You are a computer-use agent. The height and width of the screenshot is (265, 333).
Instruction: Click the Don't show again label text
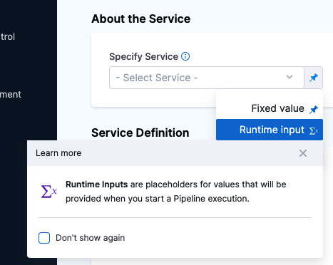(90, 238)
